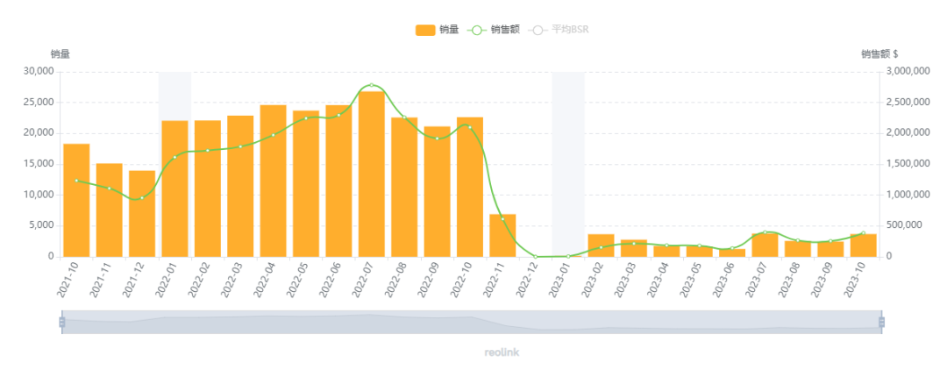Select the 2022-11 orange bar
The height and width of the screenshot is (370, 947).
502,235
